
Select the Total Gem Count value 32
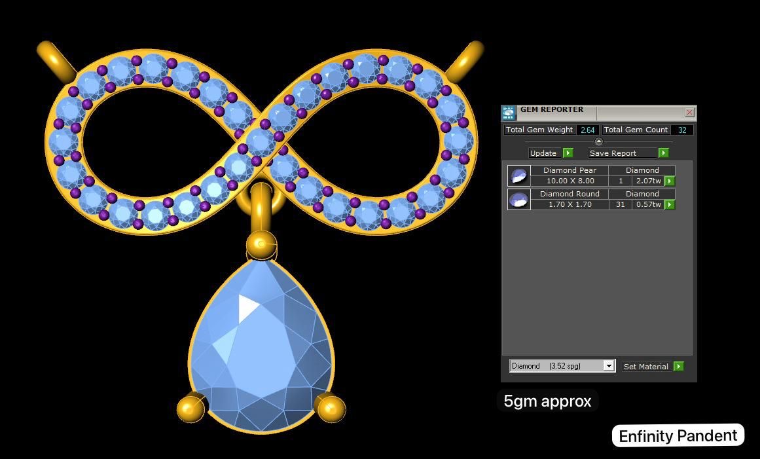click(682, 130)
